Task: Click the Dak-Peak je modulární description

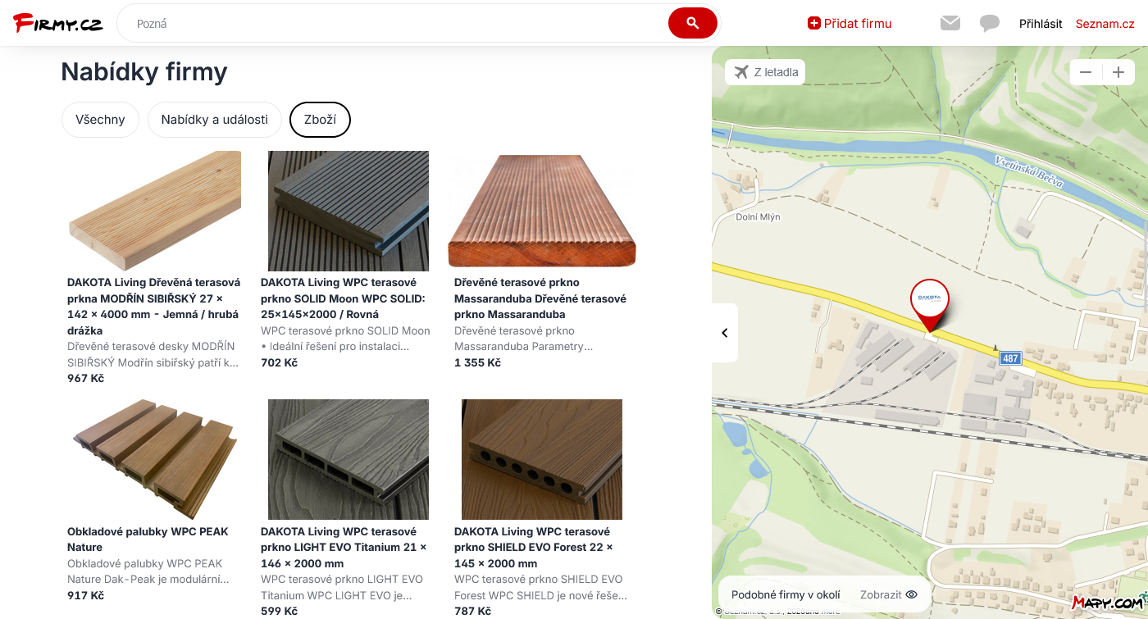Action: [148, 571]
